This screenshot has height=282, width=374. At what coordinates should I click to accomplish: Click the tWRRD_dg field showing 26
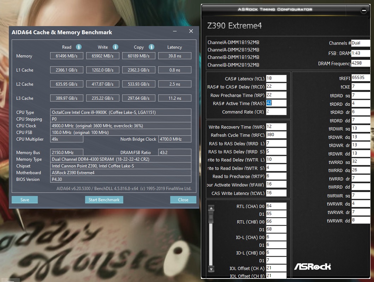coord(361,170)
